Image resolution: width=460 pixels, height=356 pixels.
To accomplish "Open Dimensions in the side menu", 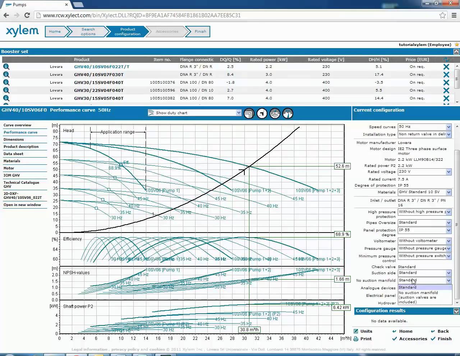I will click(14, 140).
